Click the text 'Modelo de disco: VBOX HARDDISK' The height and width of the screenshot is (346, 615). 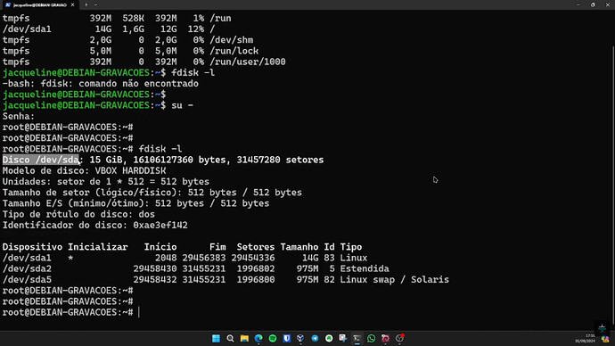click(85, 170)
